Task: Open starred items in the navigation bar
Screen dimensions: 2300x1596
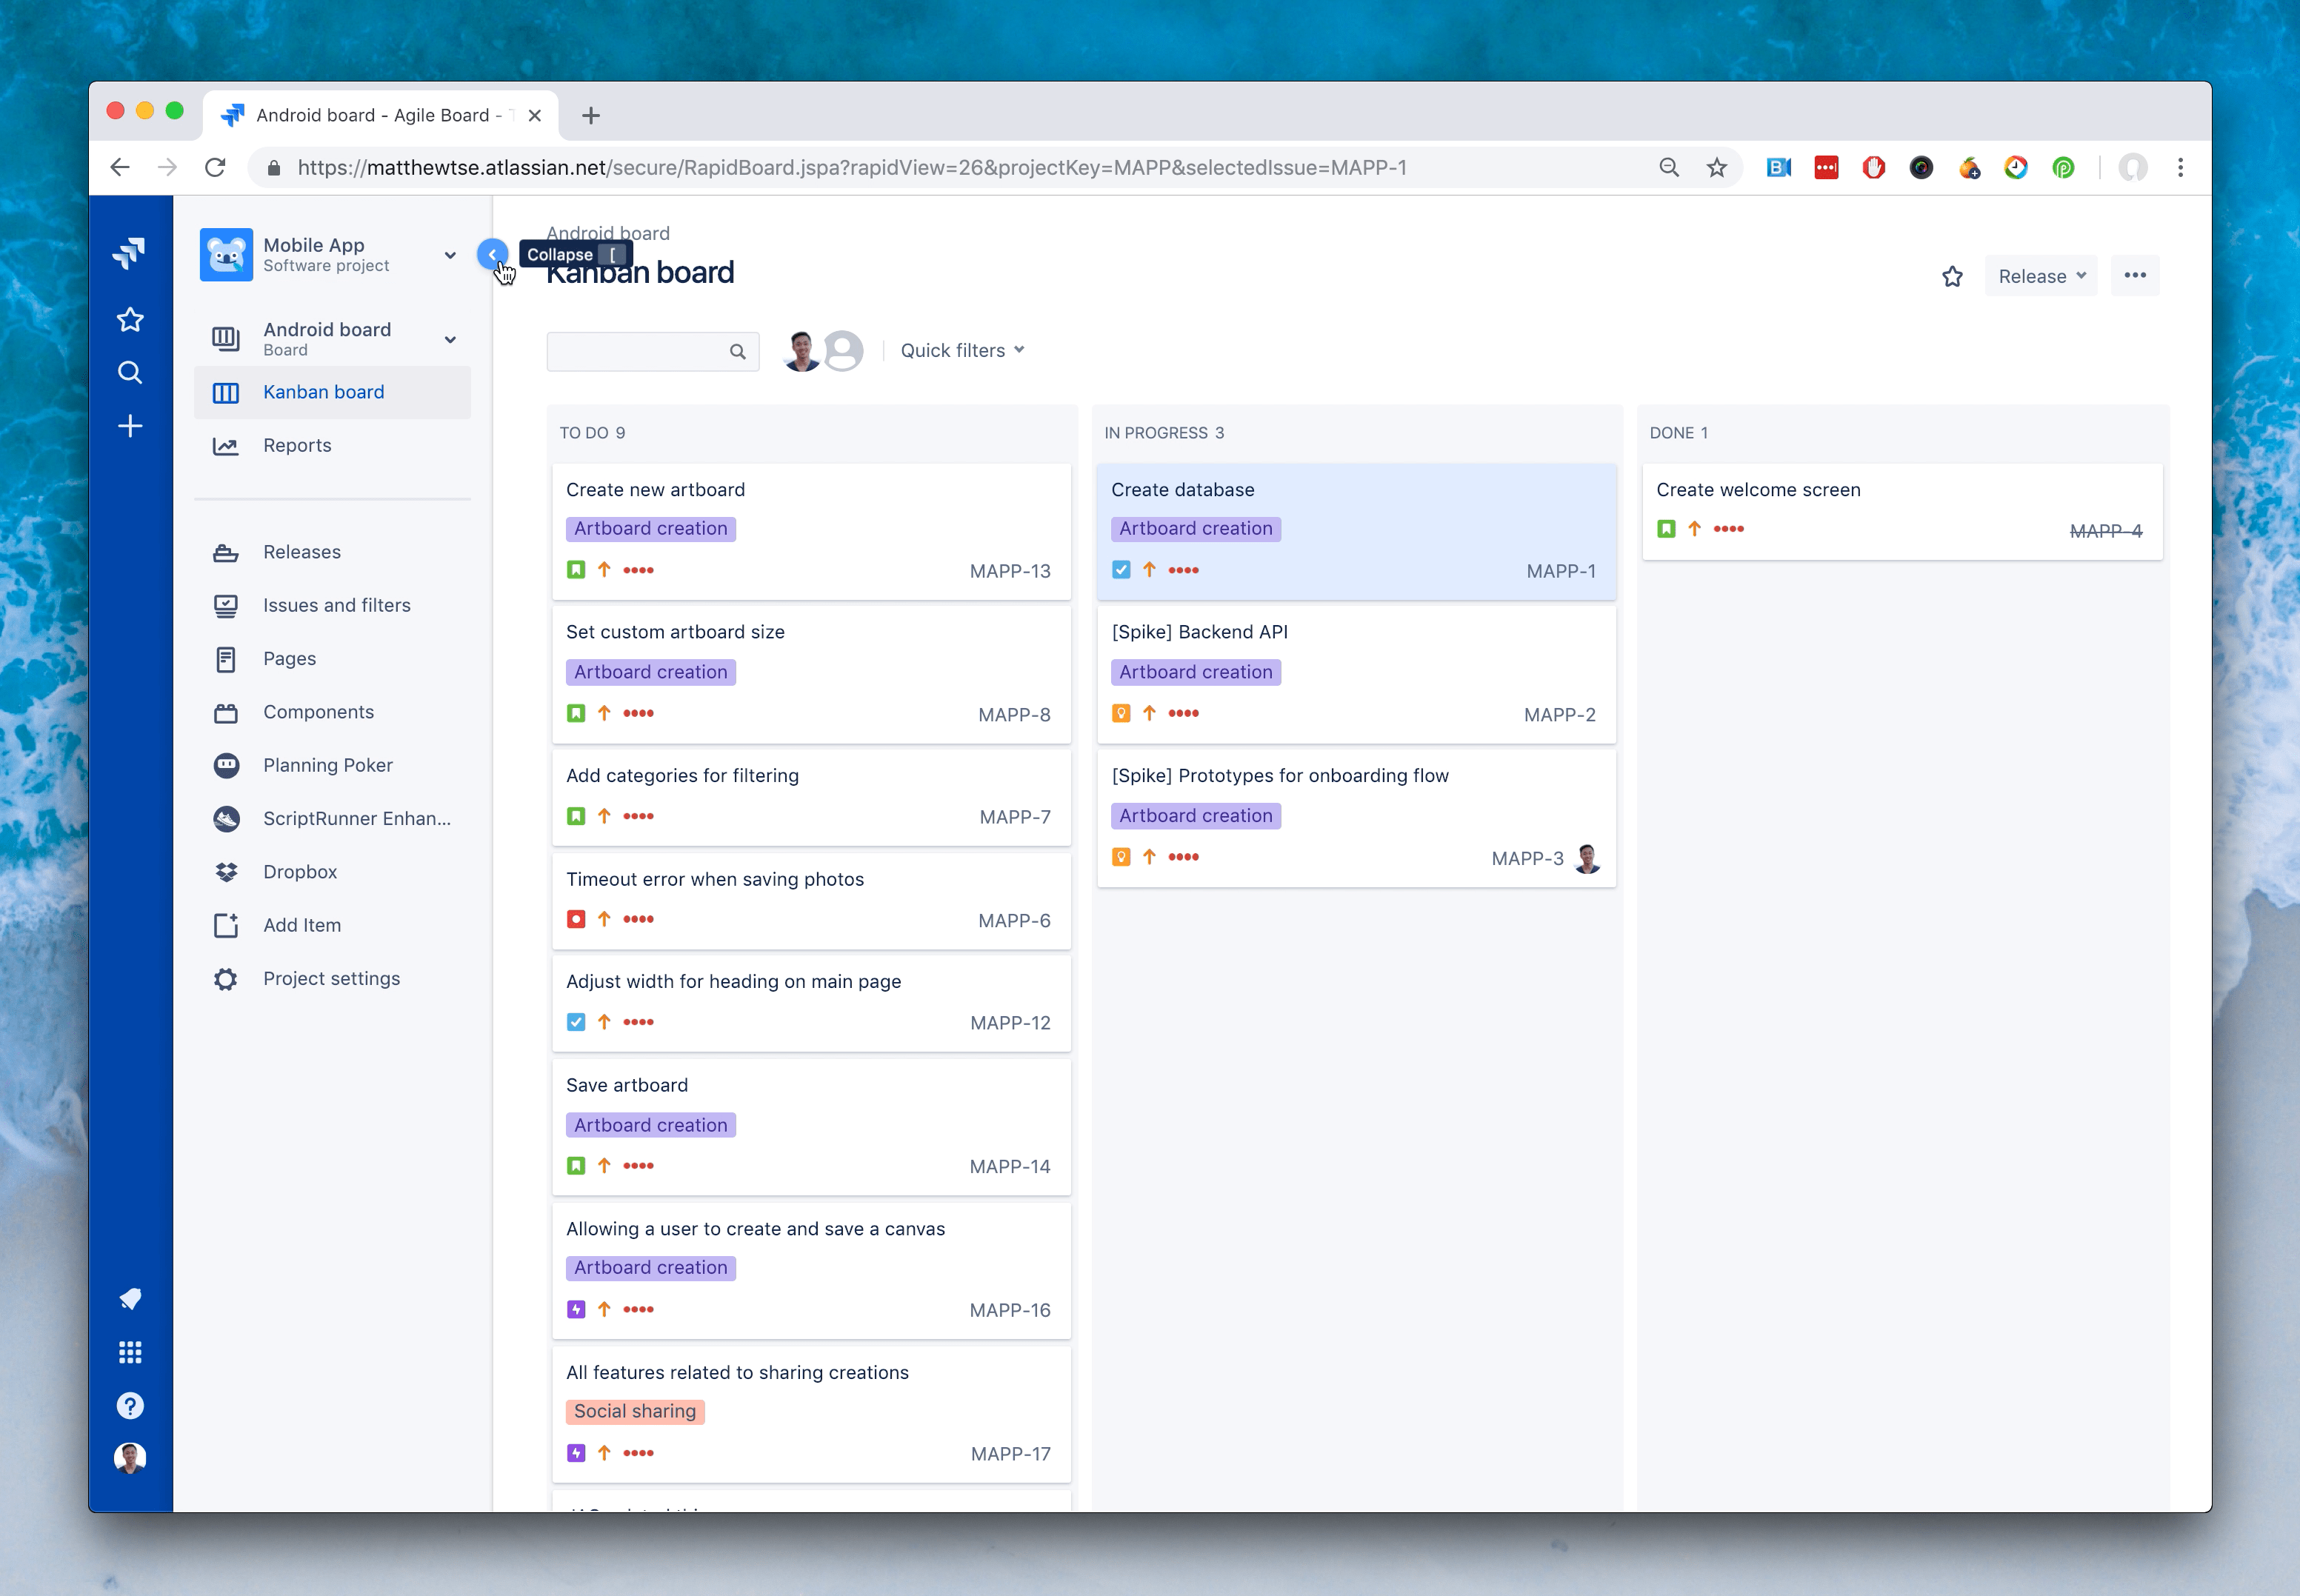Action: [x=131, y=318]
